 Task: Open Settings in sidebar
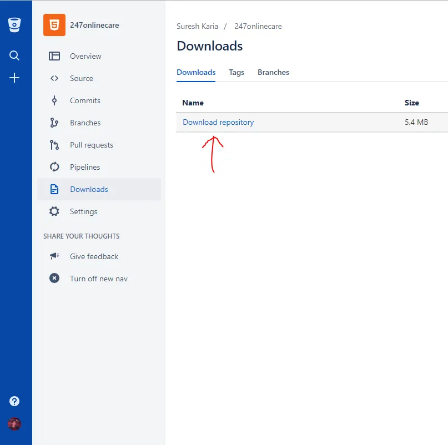pyautogui.click(x=83, y=211)
